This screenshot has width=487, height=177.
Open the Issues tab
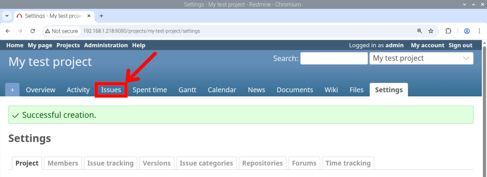[111, 90]
